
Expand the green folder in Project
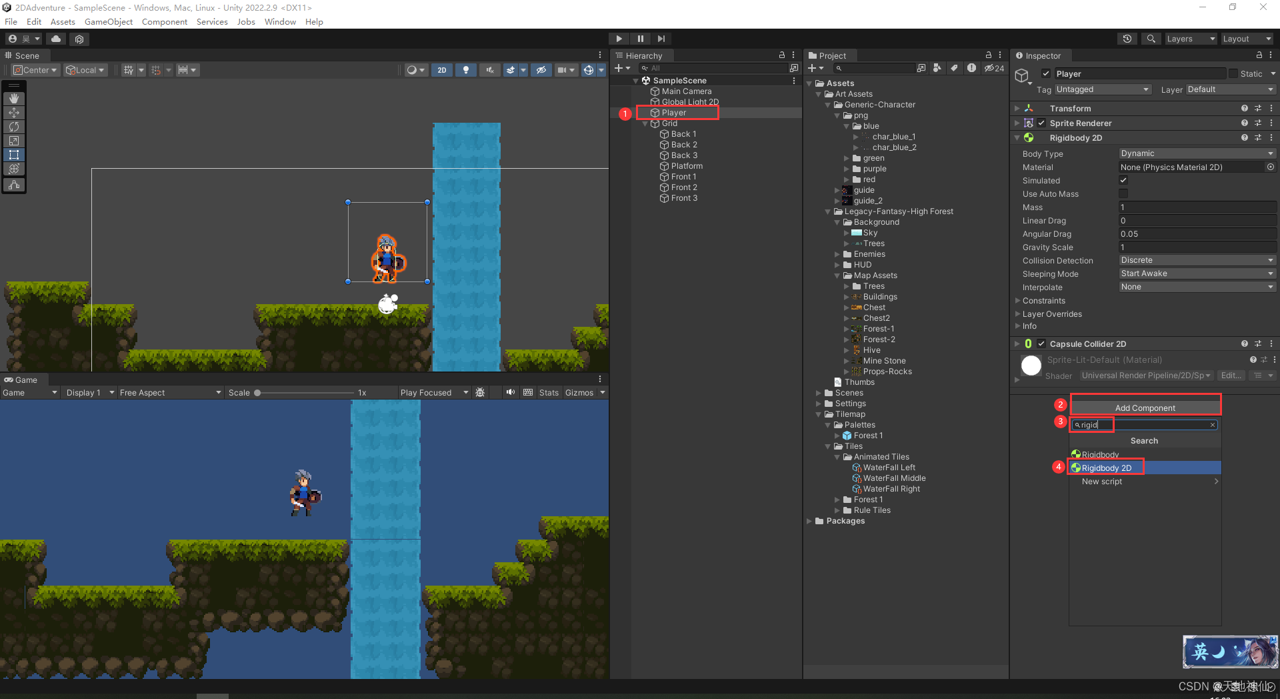click(847, 158)
